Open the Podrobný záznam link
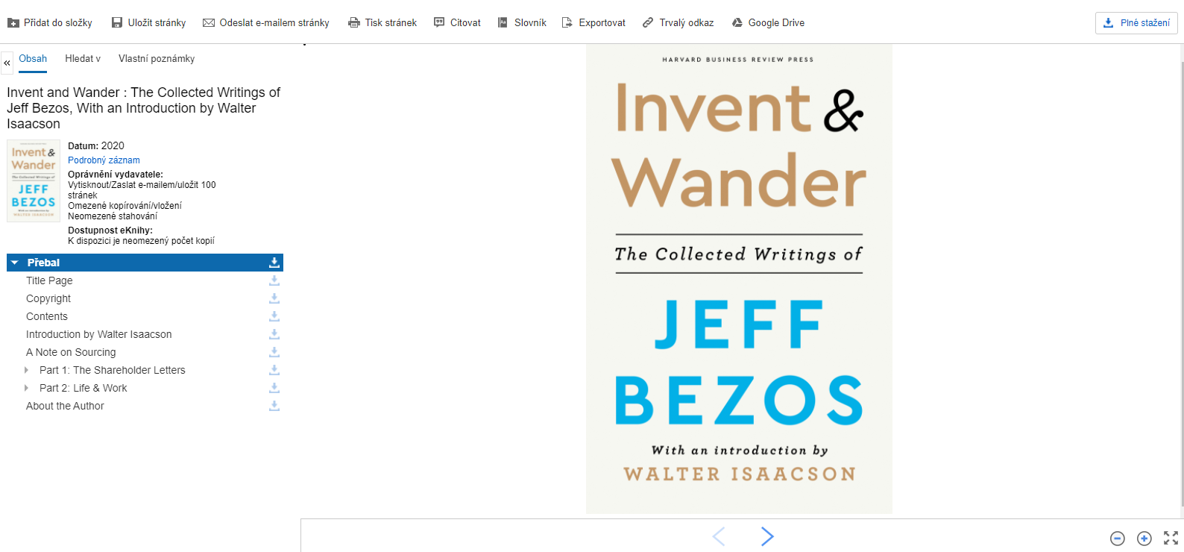Image resolution: width=1184 pixels, height=552 pixels. [x=104, y=160]
